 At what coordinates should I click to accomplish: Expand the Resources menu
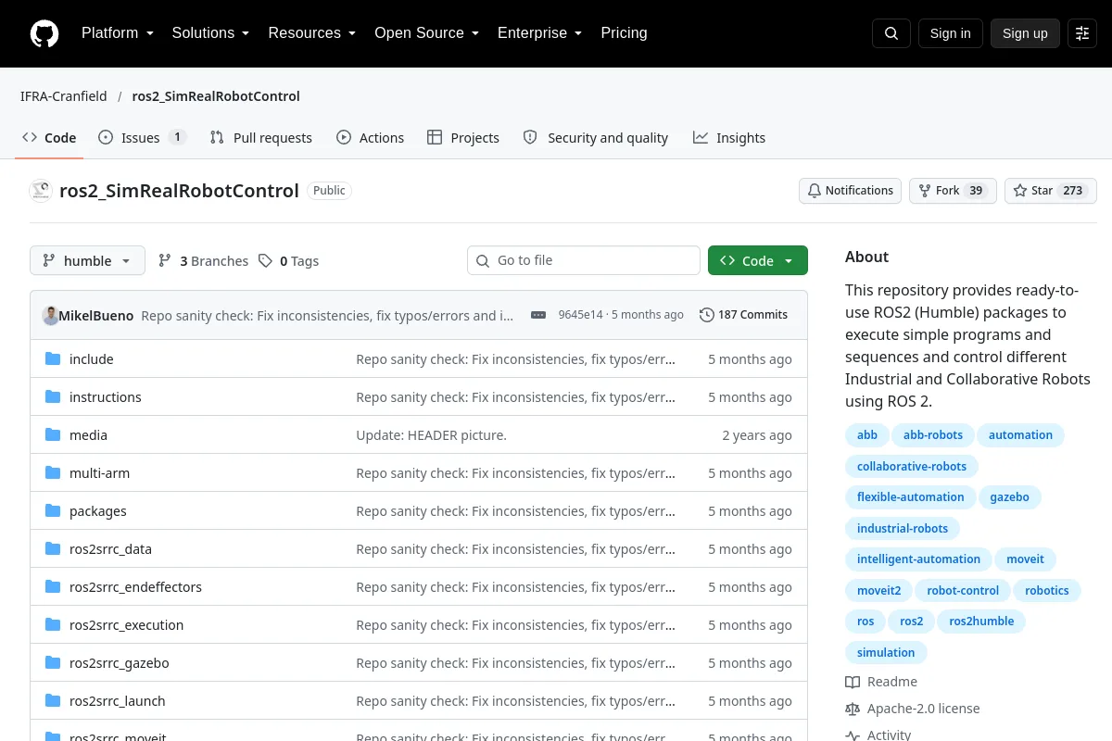pos(312,33)
